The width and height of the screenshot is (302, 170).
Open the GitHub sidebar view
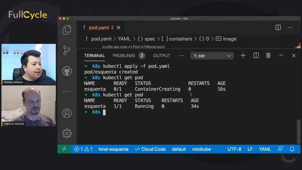tap(67, 71)
